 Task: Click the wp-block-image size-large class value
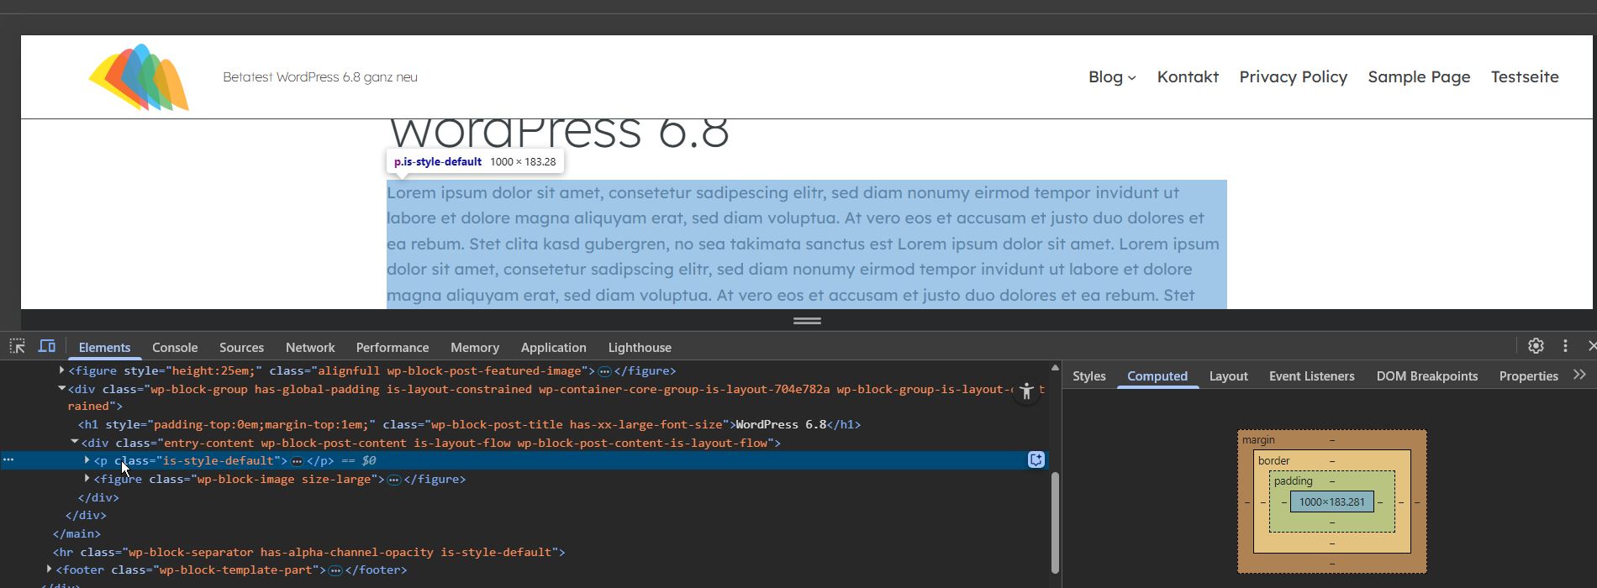point(283,479)
